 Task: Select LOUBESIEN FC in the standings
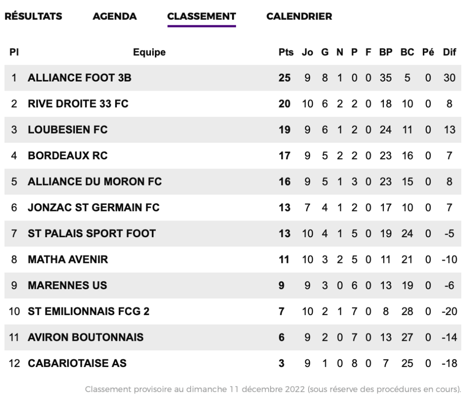(68, 130)
